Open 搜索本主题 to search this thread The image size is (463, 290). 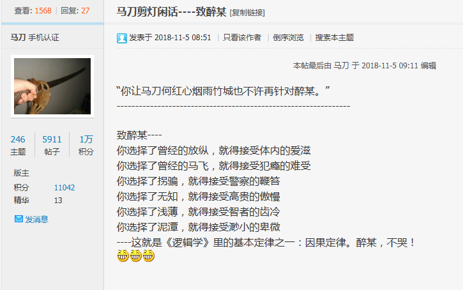[x=334, y=38]
